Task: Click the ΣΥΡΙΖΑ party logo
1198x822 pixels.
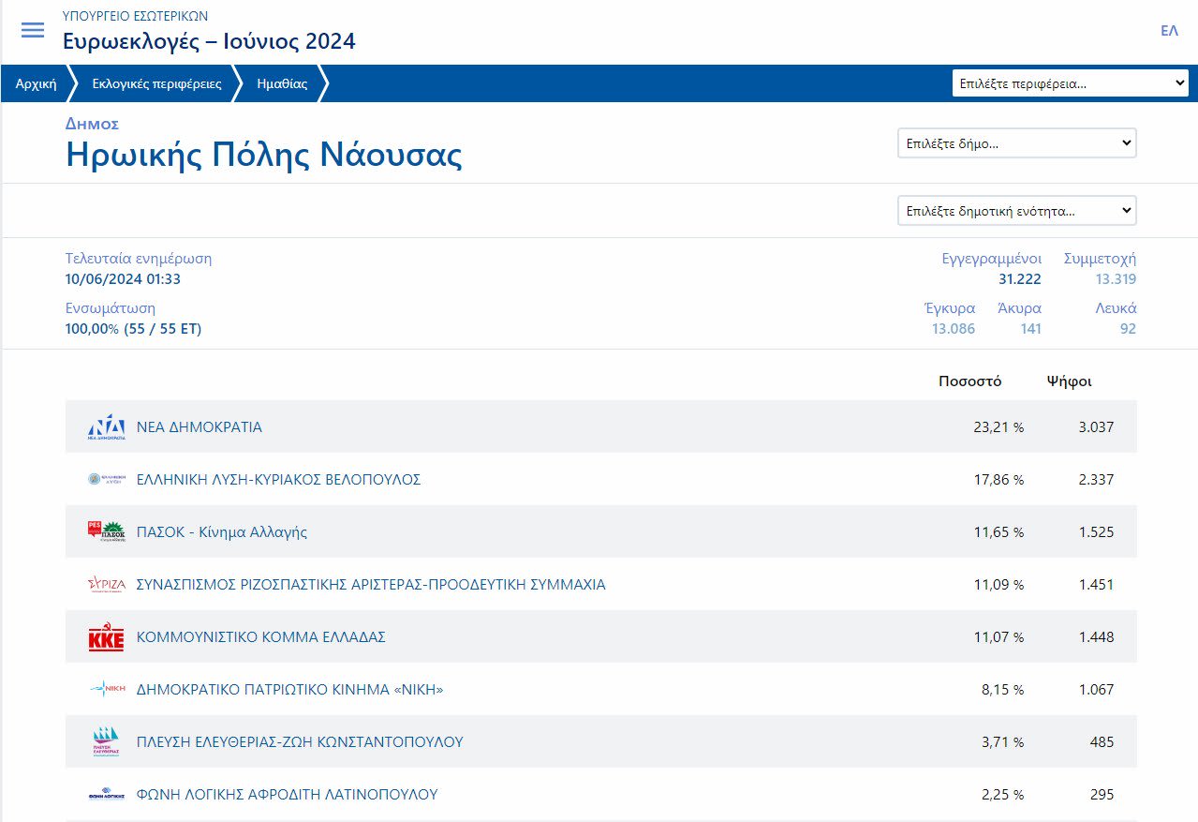Action: pyautogui.click(x=106, y=585)
